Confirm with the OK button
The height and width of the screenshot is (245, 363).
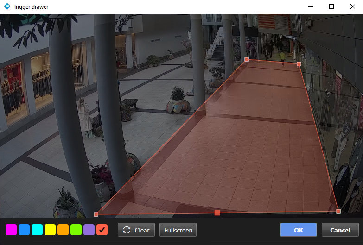click(x=299, y=230)
